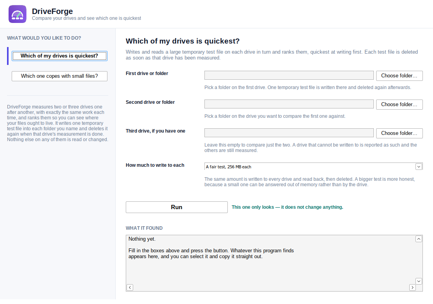The width and height of the screenshot is (433, 304).
Task: Click the "Third drive, if you have one" label
Action: coord(155,131)
